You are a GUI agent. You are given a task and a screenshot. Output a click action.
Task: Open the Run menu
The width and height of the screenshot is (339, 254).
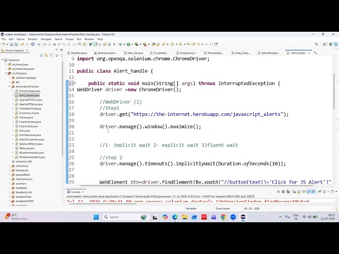tap(79, 39)
